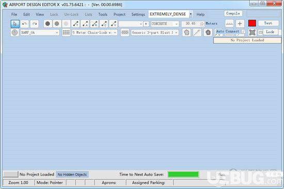This screenshot has width=284, height=189.
Task: Select the dark filled pentagon tool
Action: click(x=208, y=32)
